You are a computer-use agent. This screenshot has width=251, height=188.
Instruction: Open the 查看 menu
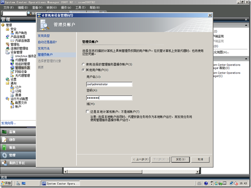tap(37, 7)
